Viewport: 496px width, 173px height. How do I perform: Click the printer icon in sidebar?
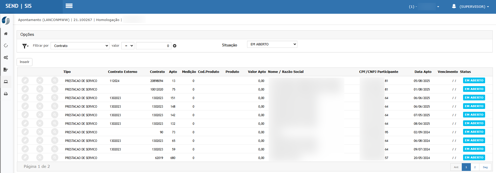6,94
